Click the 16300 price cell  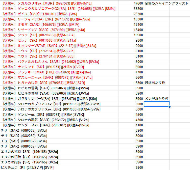138,19
